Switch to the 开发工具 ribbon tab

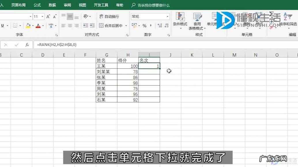[101, 5]
